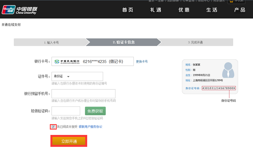Open the 银联用户服务协议 link
253x148 pixels.
point(90,127)
